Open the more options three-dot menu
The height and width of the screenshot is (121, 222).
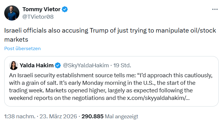(x=215, y=9)
